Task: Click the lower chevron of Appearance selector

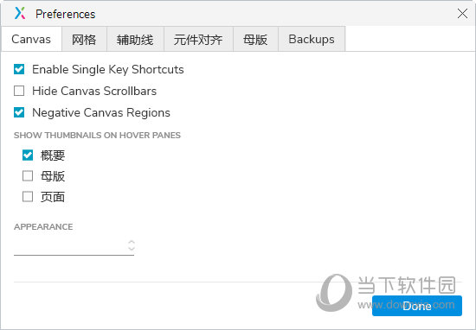Action: click(132, 248)
